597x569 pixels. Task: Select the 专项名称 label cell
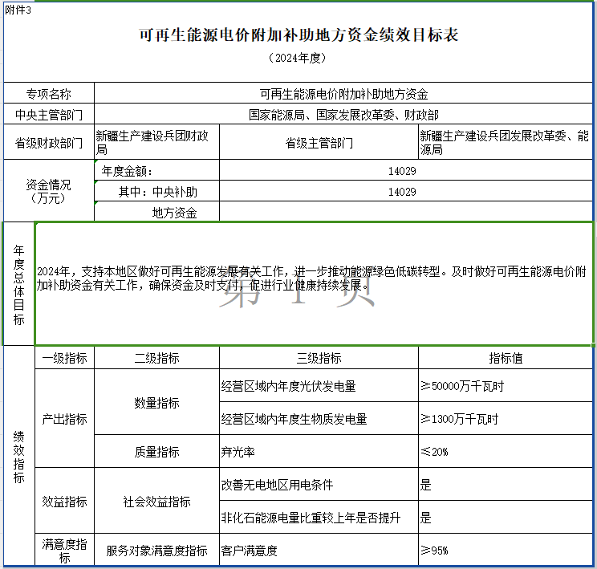click(49, 94)
